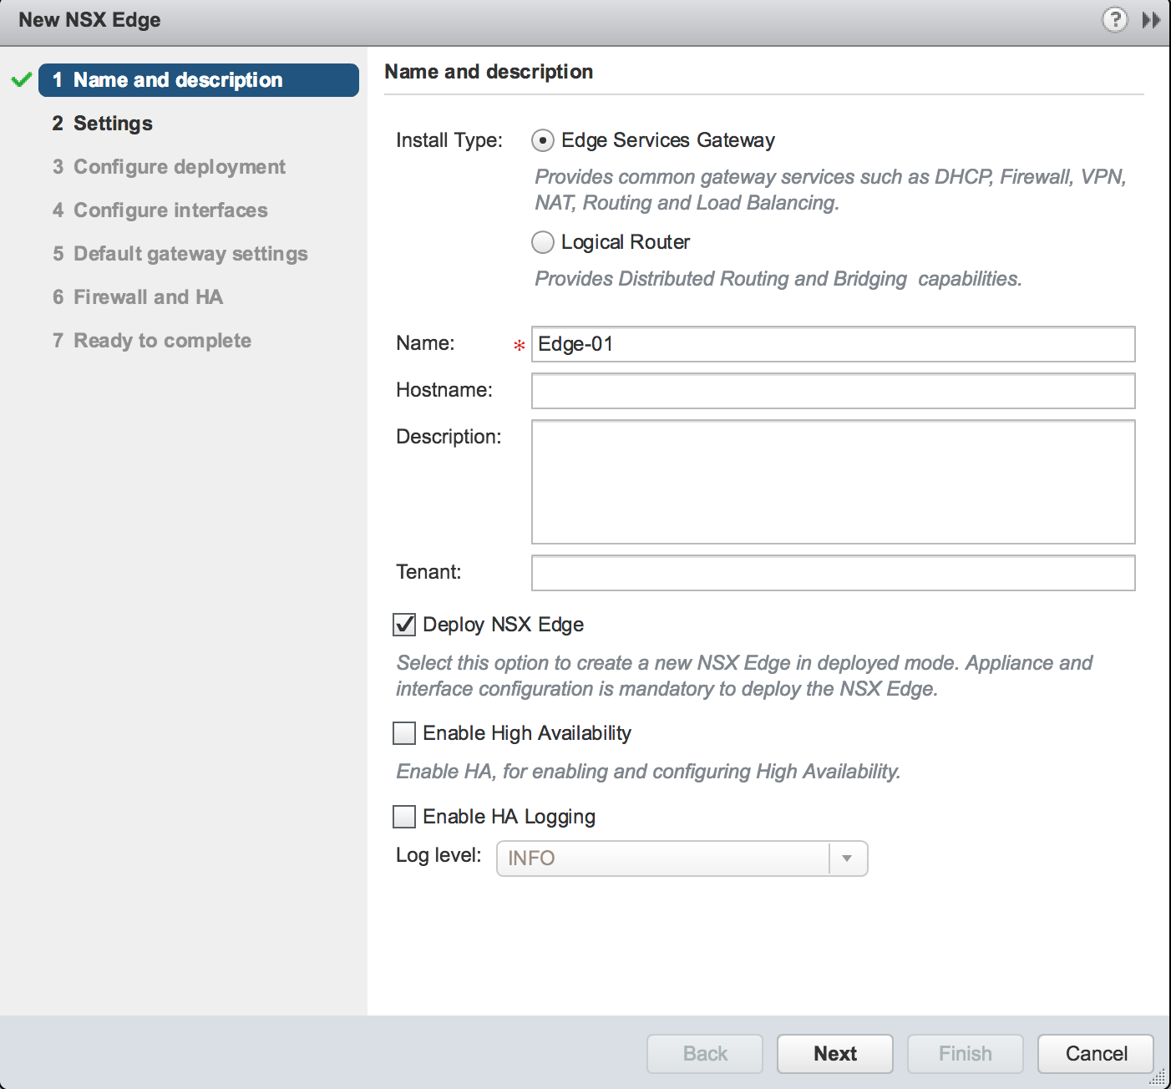Click the double-arrow expand icon in title bar

[1151, 19]
